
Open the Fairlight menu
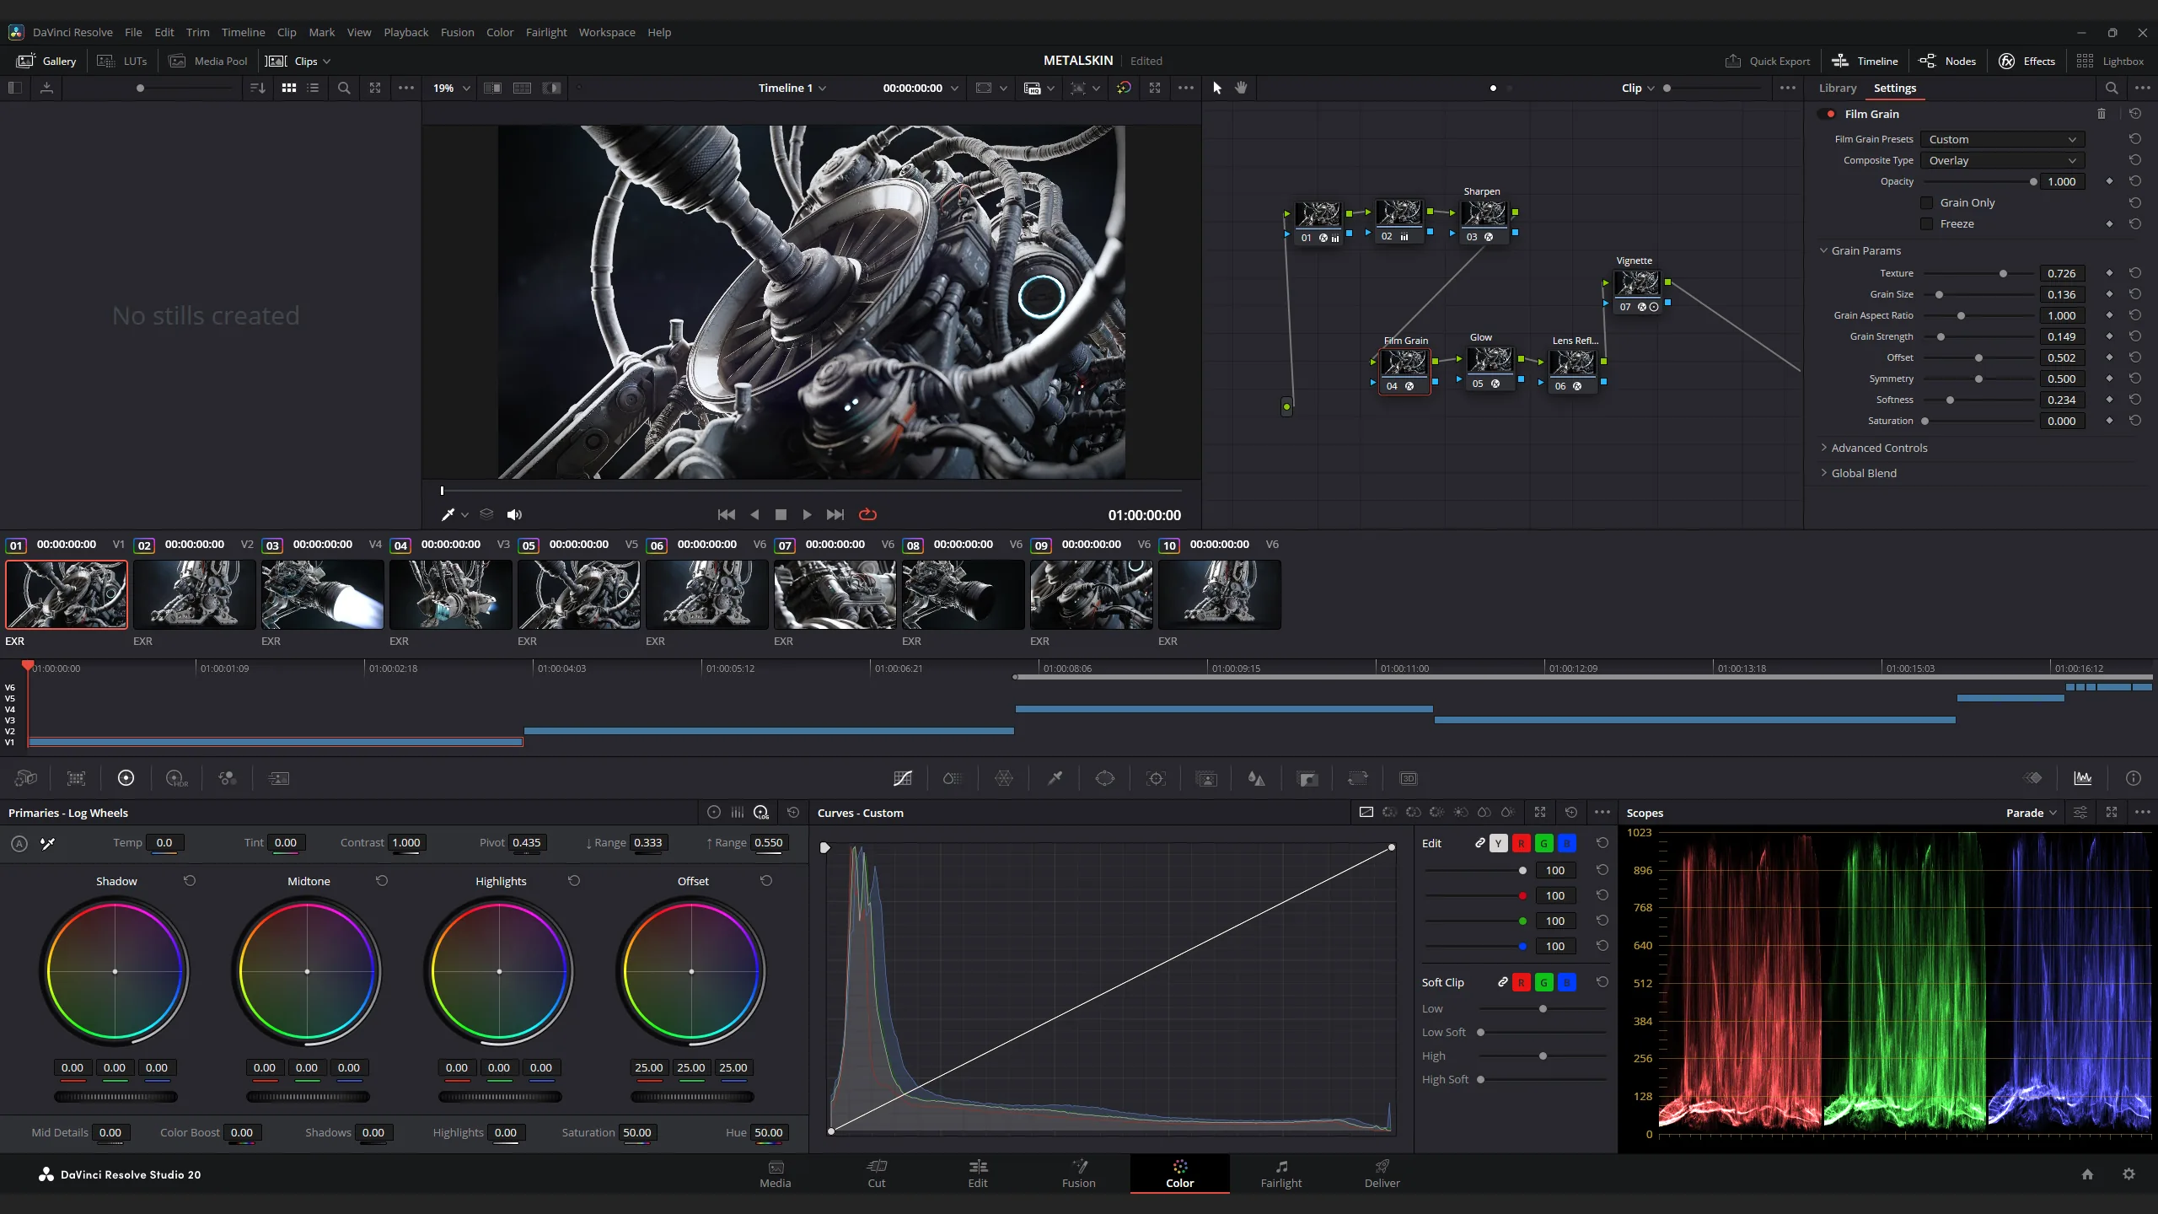[x=546, y=32]
